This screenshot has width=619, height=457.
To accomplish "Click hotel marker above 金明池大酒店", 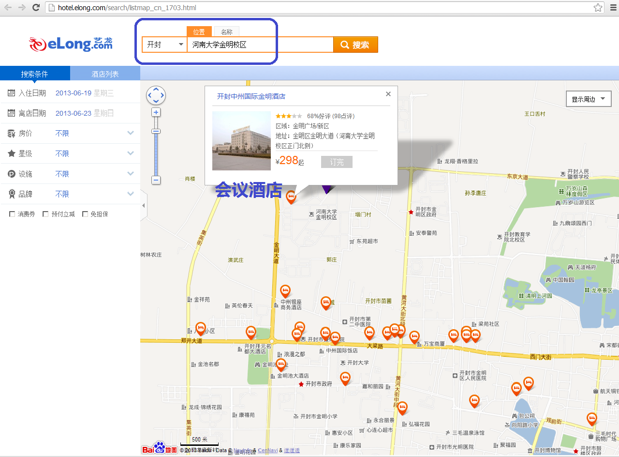I will click(280, 365).
